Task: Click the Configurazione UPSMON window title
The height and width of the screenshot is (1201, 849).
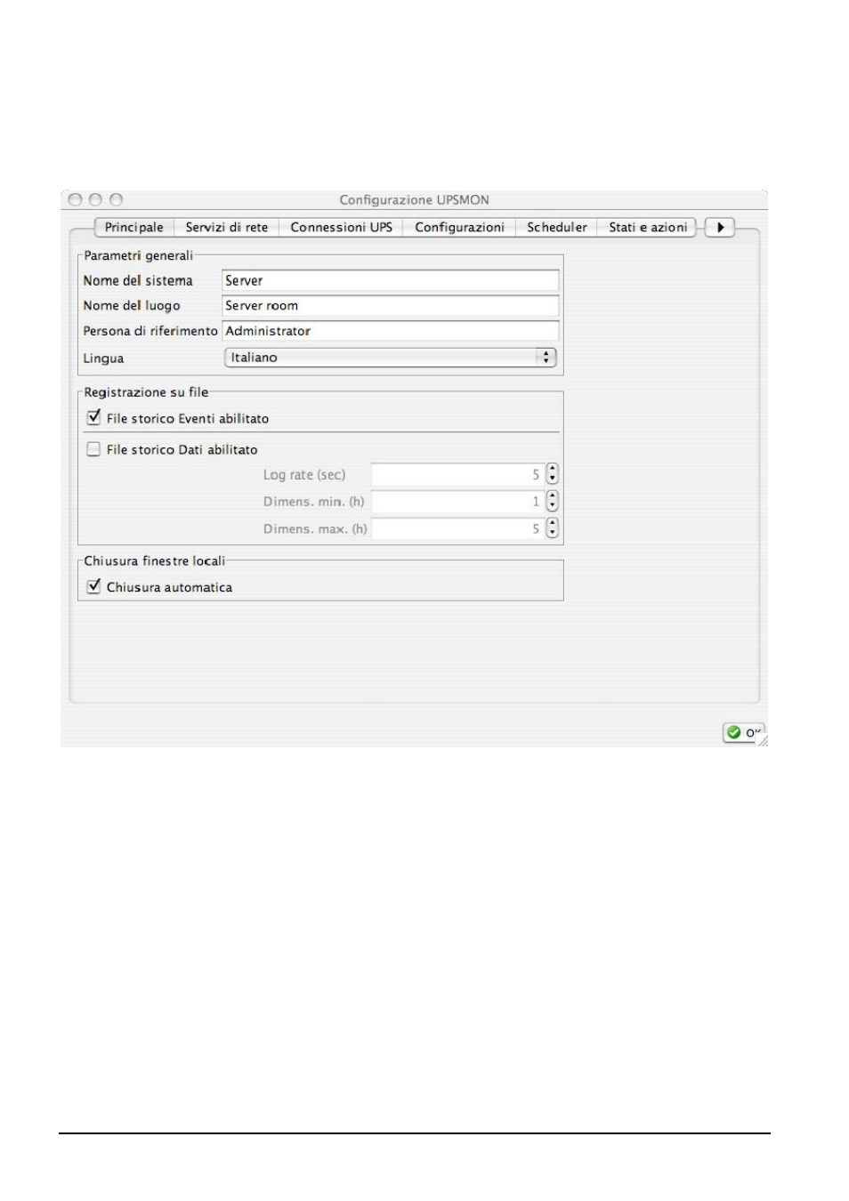Action: pos(414,200)
